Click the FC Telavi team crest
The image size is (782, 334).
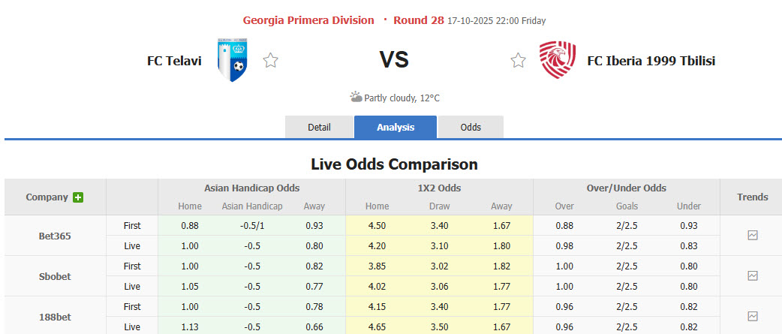click(233, 60)
